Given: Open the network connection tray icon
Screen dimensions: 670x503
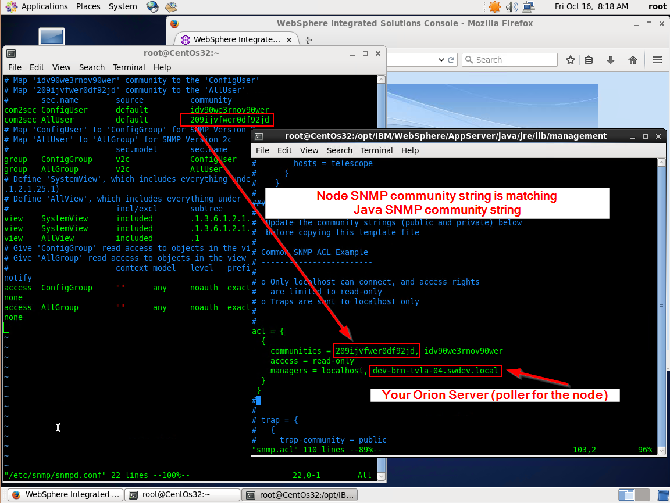Looking at the screenshot, I should click(x=529, y=6).
